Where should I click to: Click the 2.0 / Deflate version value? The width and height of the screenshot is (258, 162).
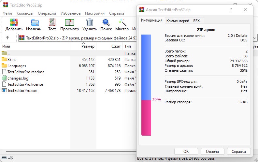[237, 36]
